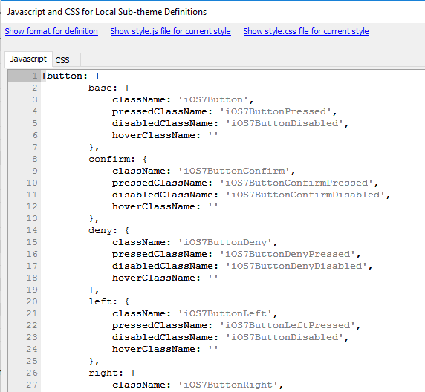
Task: Click the 'iOS7ButtonDenyPressed' value
Action: pos(288,254)
